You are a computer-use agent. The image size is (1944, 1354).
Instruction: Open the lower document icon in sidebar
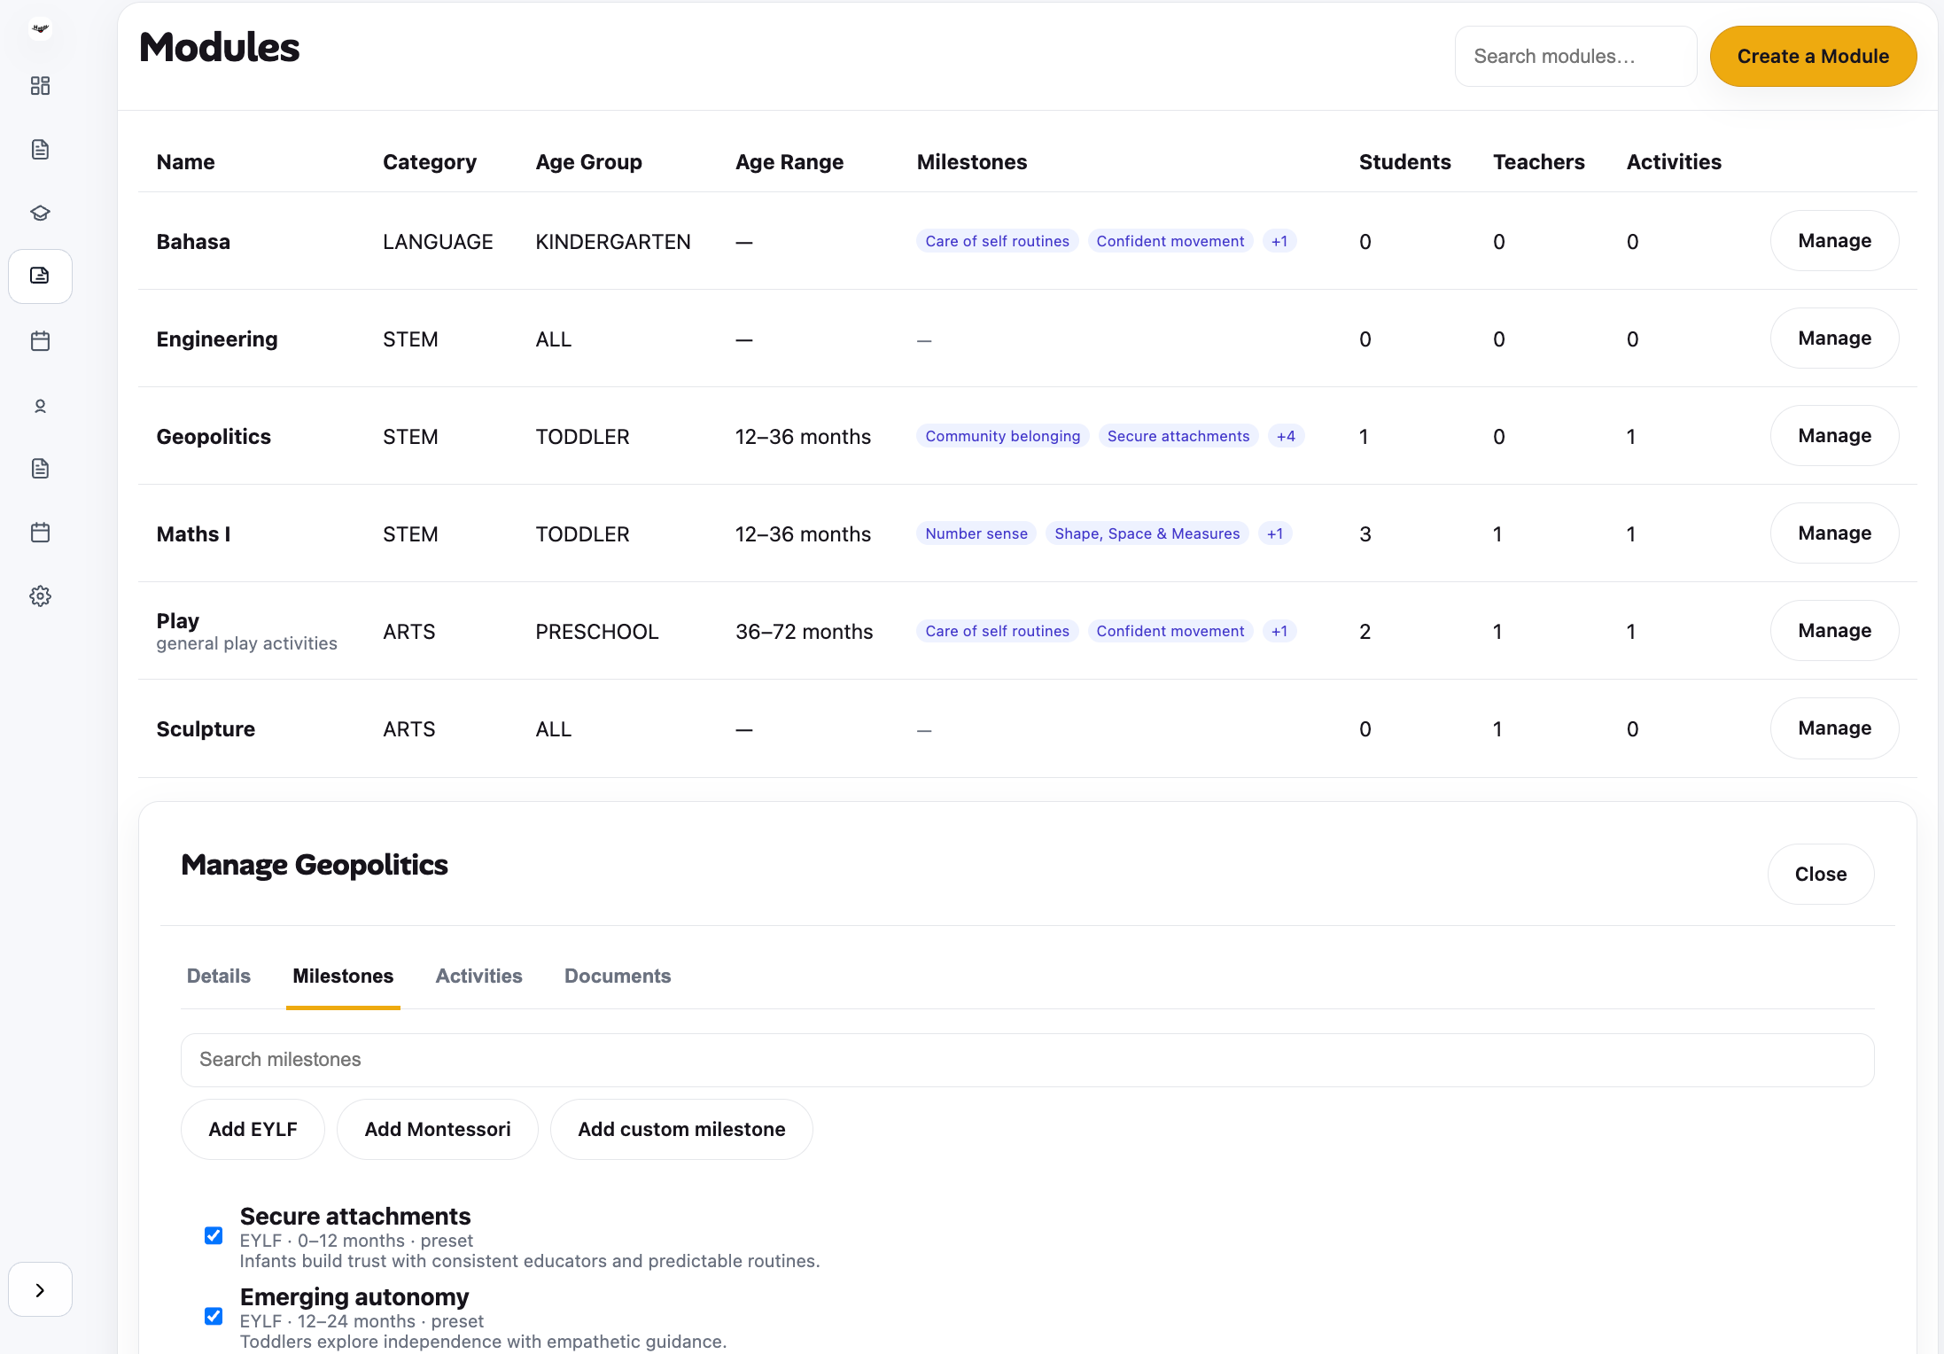39,468
